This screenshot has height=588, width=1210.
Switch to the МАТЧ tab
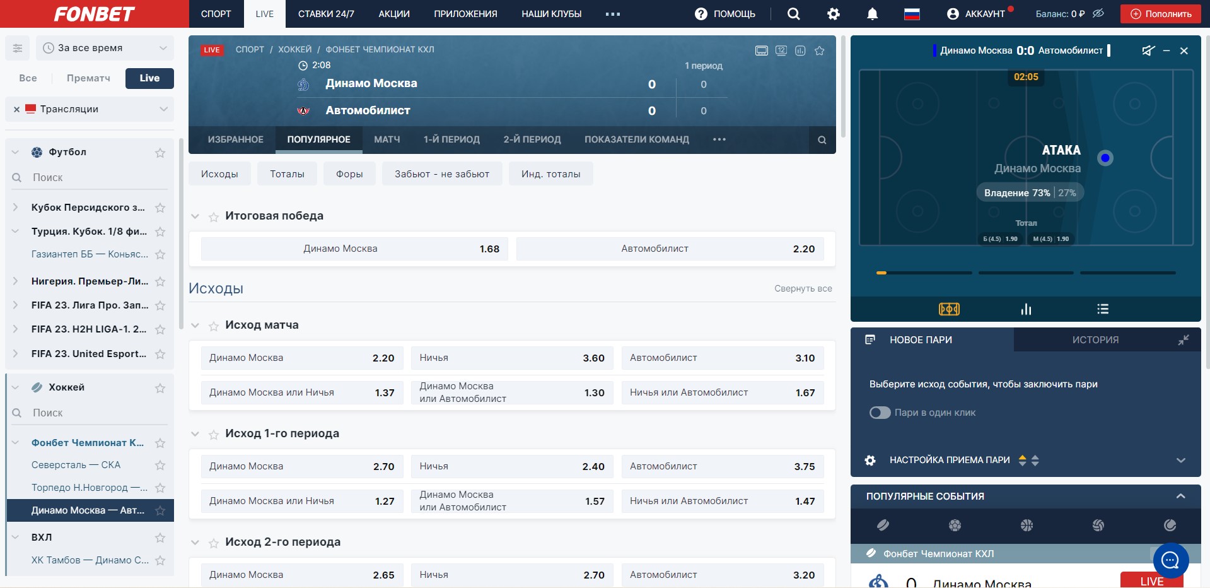point(387,139)
